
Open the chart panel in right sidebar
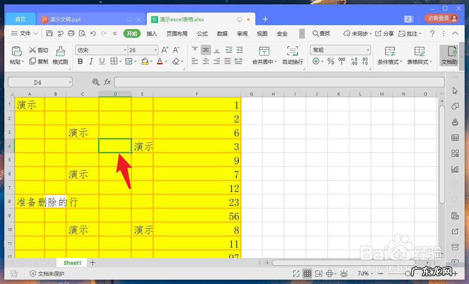pyautogui.click(x=455, y=169)
